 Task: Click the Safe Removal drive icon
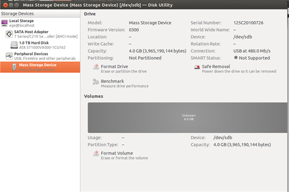click(197, 67)
